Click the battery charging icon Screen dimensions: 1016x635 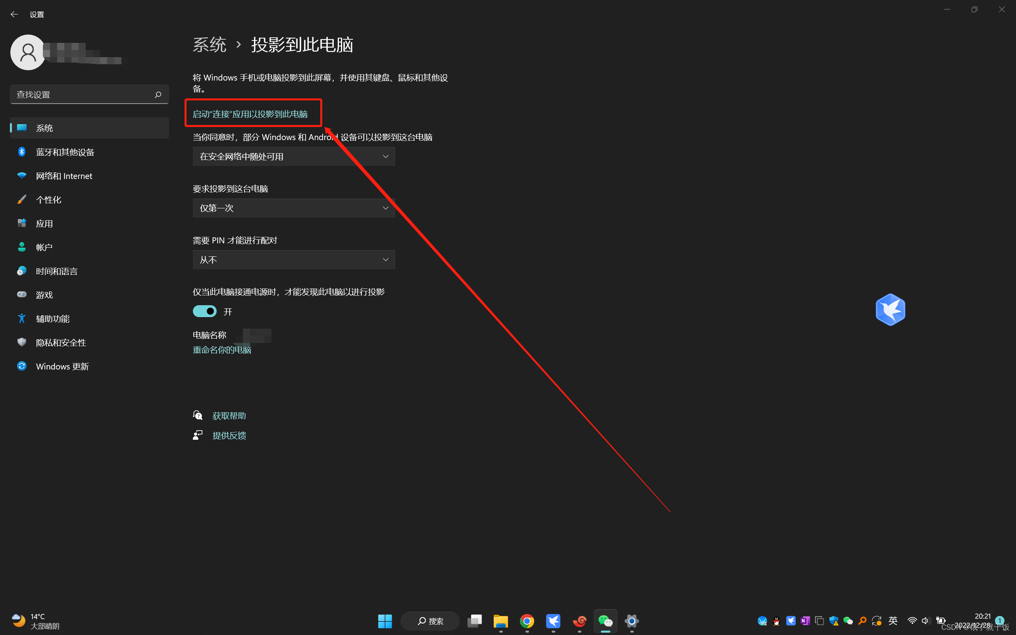[x=941, y=621]
